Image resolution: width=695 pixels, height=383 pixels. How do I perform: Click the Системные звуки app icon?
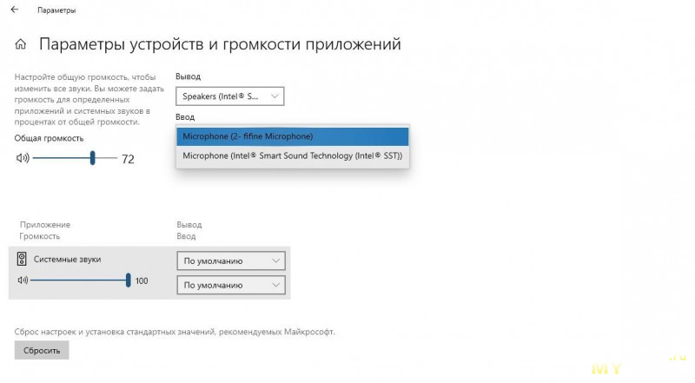pyautogui.click(x=22, y=259)
